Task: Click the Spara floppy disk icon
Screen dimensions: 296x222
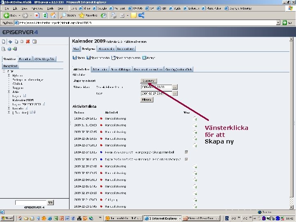Action: [x=74, y=58]
